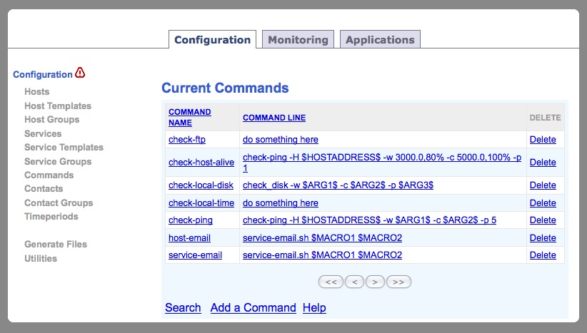The image size is (587, 333).
Task: Open Host Templates in the sidebar
Action: click(x=58, y=106)
